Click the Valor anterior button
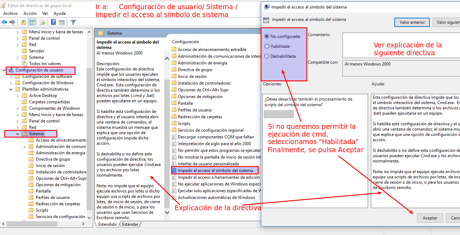The width and height of the screenshot is (460, 235). point(412,22)
